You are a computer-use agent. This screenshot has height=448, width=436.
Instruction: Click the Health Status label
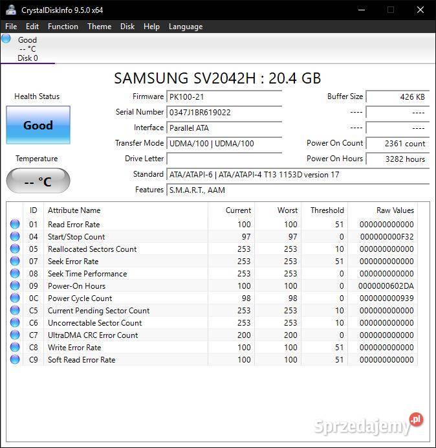(x=37, y=96)
